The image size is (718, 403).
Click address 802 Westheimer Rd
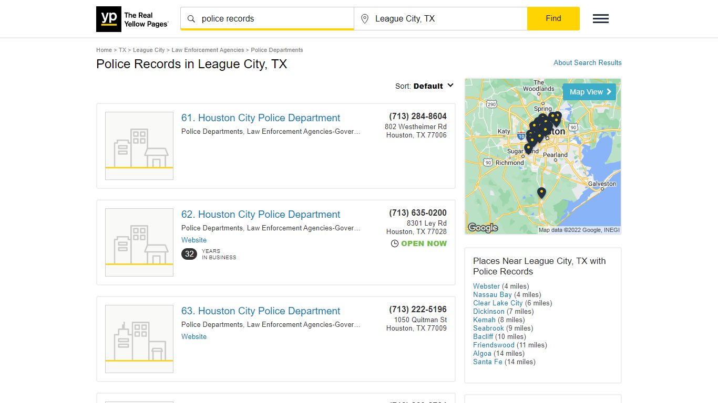point(416,126)
